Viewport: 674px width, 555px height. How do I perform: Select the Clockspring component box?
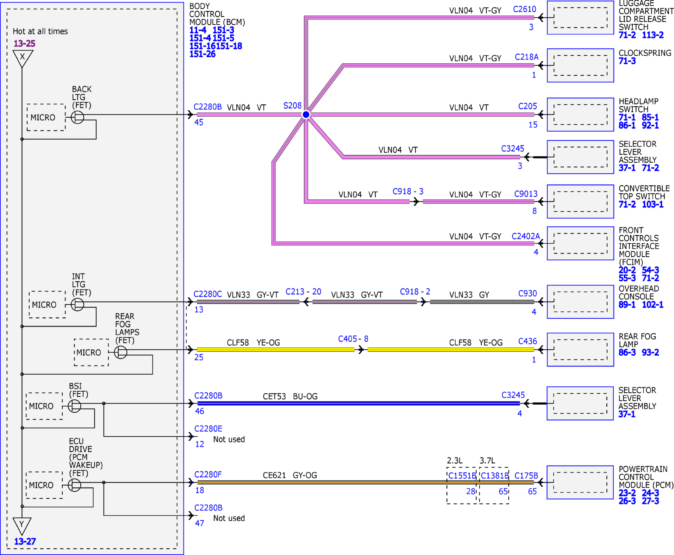[x=580, y=65]
